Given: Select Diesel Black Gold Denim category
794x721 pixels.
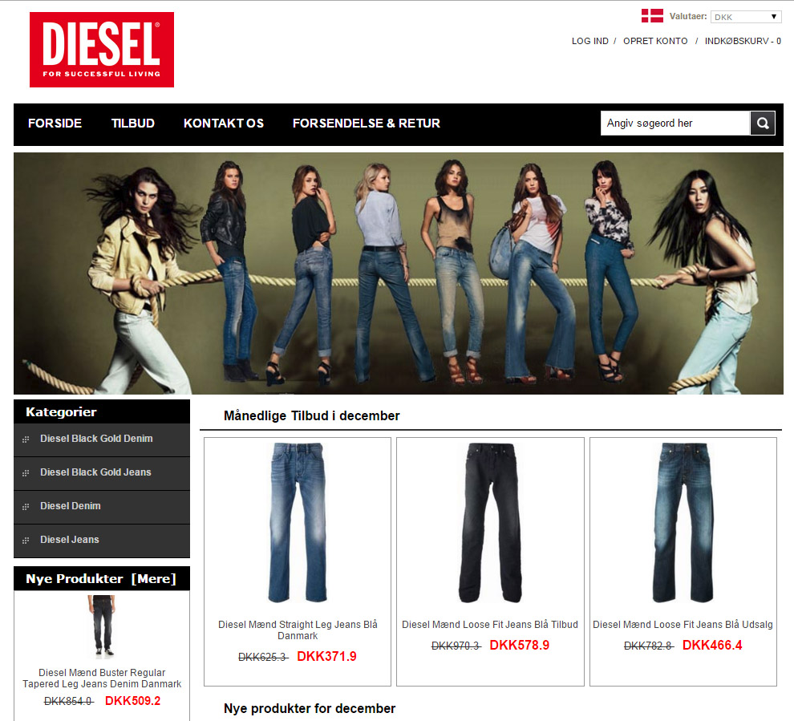Looking at the screenshot, I should tap(96, 439).
